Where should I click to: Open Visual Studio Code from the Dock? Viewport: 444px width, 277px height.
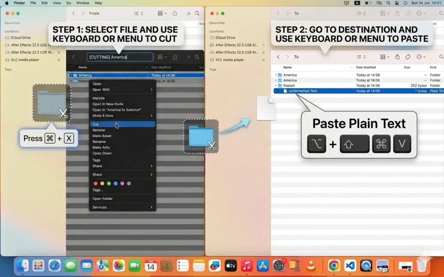tap(350, 266)
